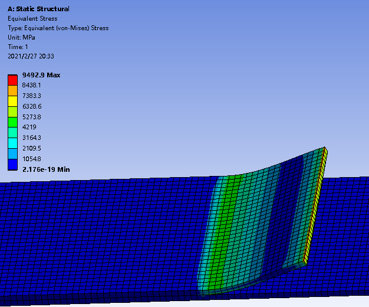This screenshot has height=307, width=369.
Task: Select the yellow-green legend band
Action: click(x=13, y=112)
